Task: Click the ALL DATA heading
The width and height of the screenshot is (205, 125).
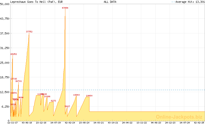Action: pos(110,2)
